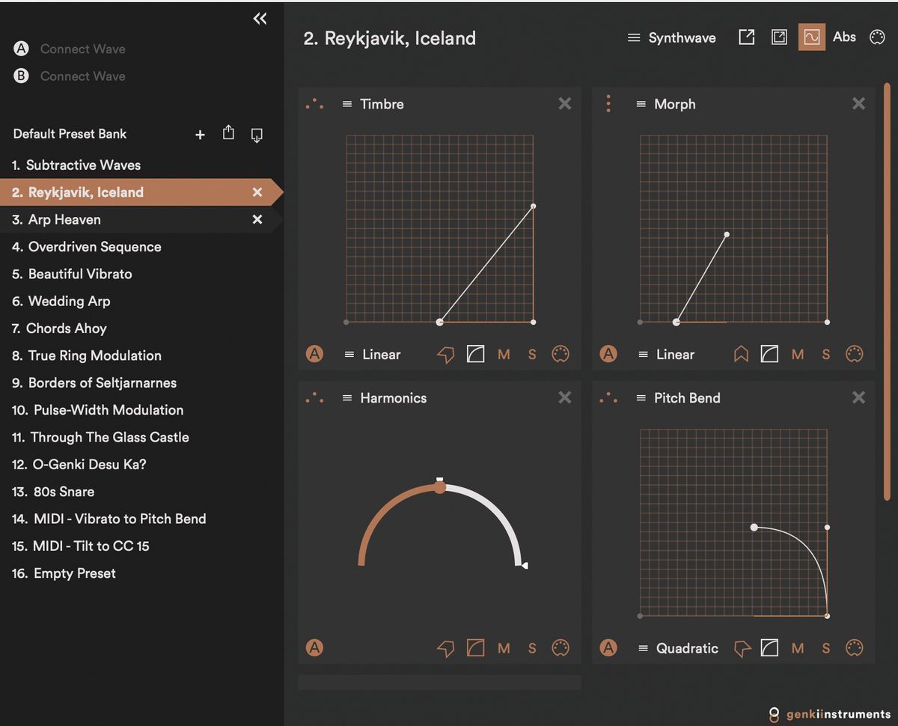
Task: Click the waveform view icon in header
Action: (811, 37)
